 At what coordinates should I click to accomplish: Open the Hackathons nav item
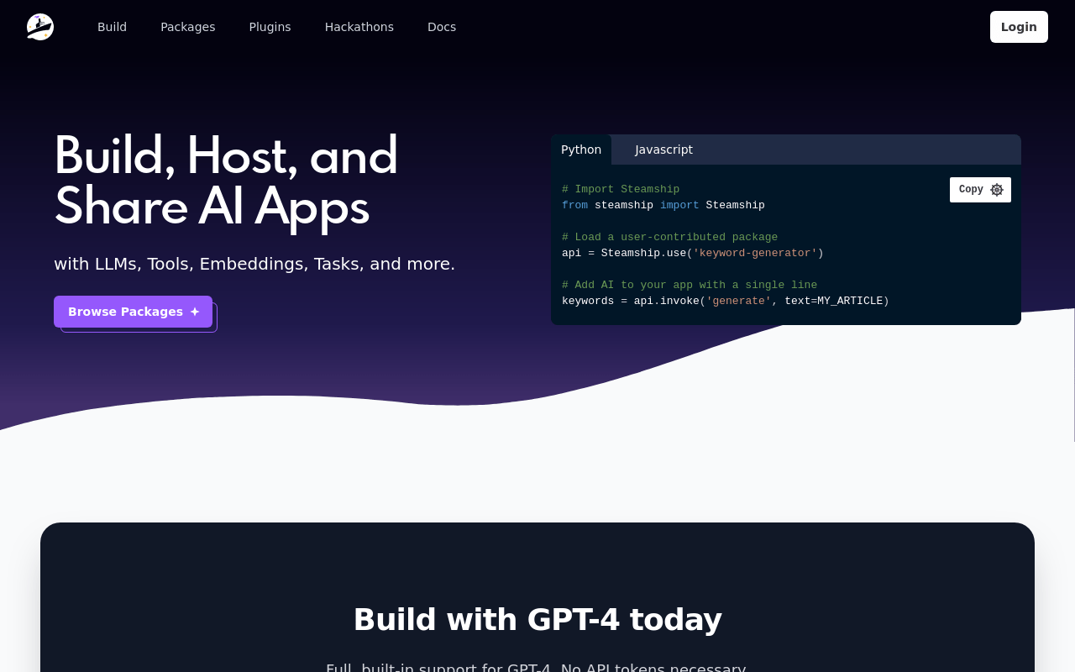(359, 27)
